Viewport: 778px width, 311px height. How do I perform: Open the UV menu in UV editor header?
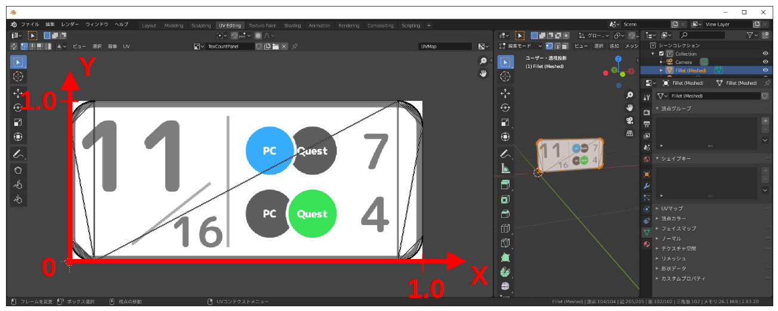[x=126, y=46]
